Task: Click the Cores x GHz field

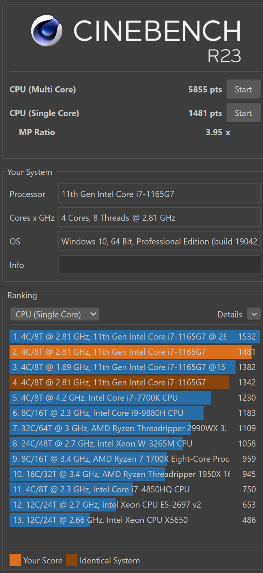Action: pos(159,218)
